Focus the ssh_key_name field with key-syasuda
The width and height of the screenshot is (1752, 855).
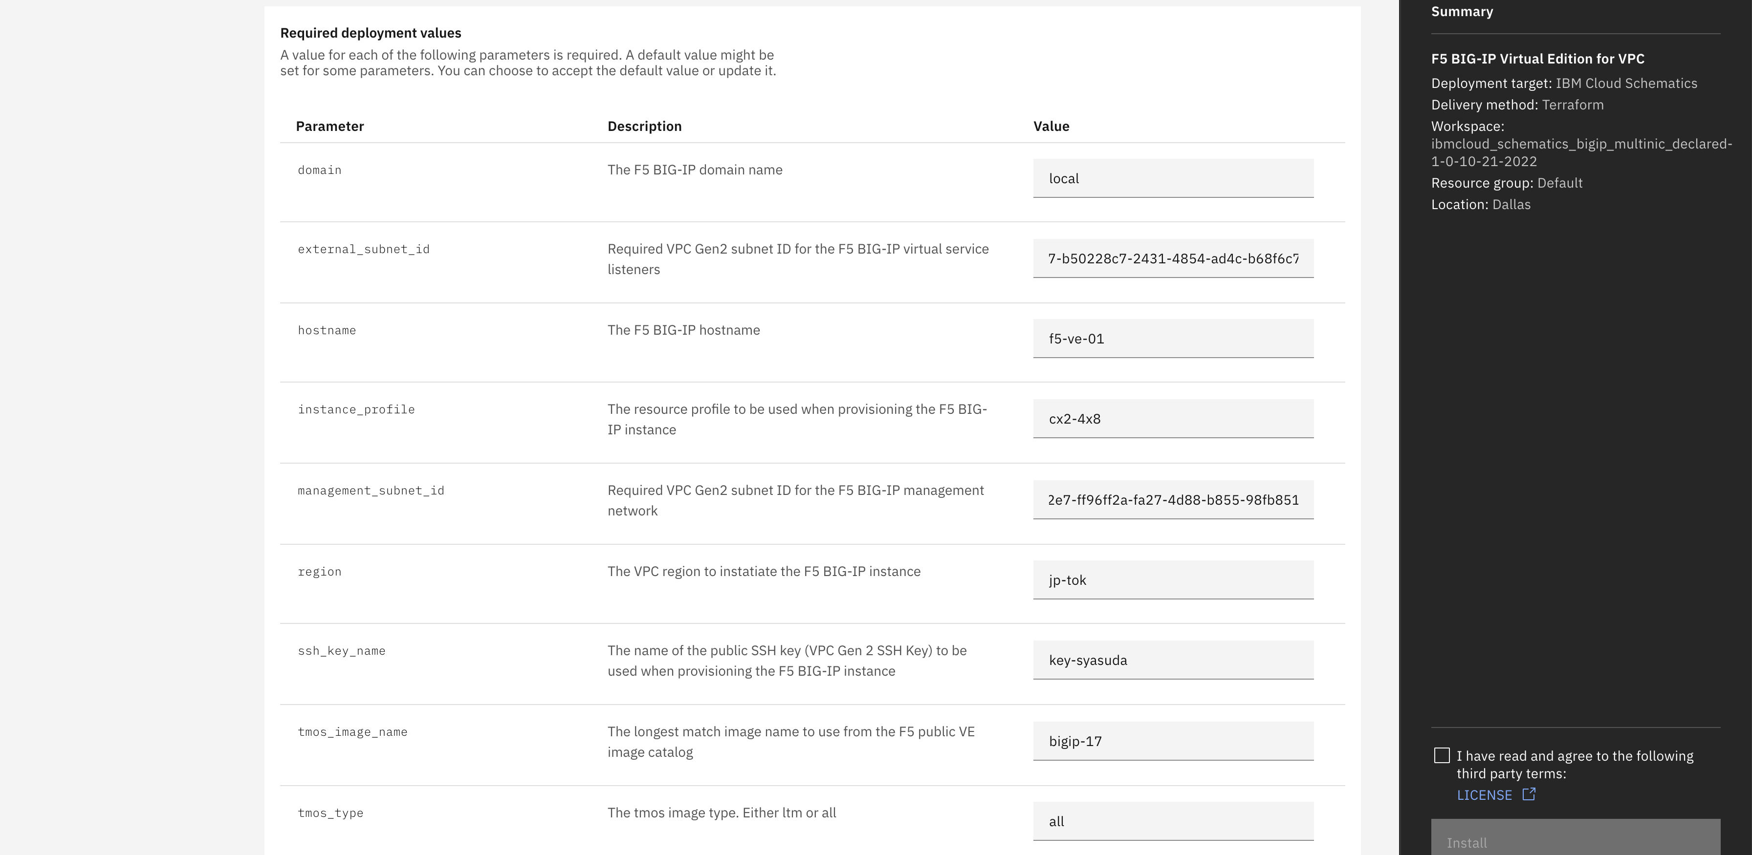point(1173,660)
